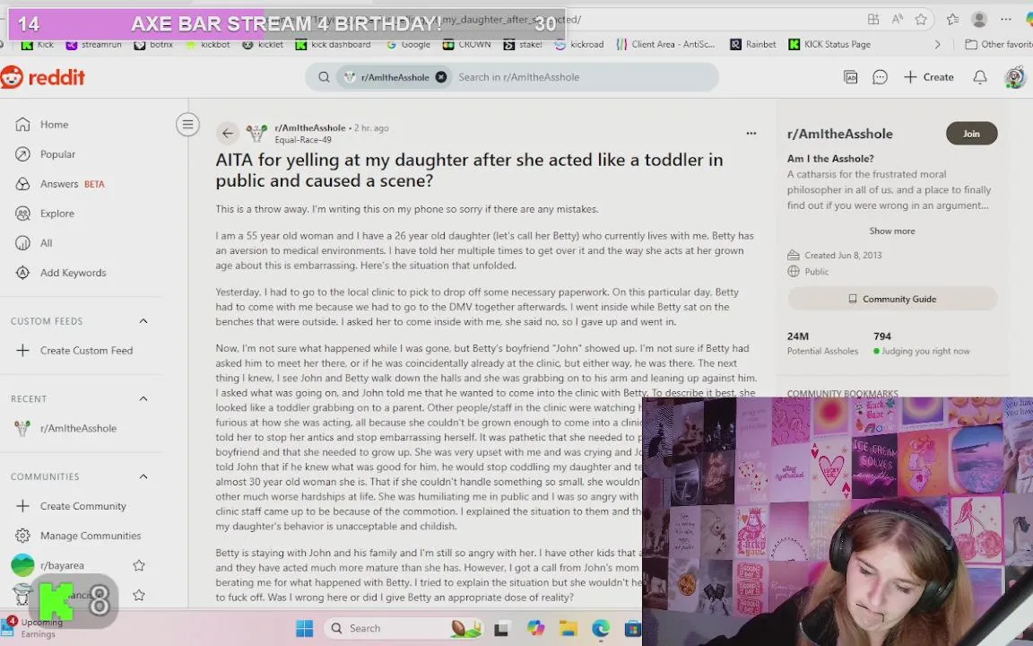Image resolution: width=1033 pixels, height=646 pixels.
Task: Open the streamrun bookmark
Action: click(94, 44)
